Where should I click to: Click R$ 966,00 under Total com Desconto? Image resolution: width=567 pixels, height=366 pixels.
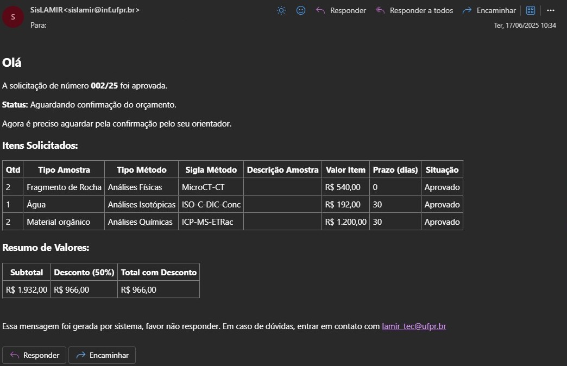coord(138,289)
